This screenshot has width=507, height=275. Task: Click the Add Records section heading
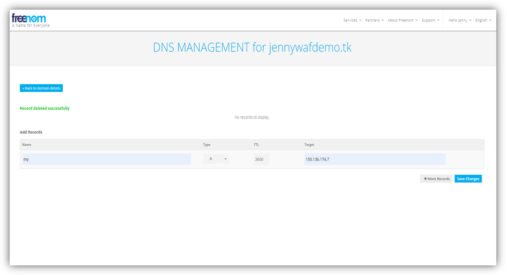coord(31,132)
